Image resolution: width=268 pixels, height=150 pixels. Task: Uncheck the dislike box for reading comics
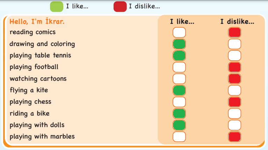234,32
